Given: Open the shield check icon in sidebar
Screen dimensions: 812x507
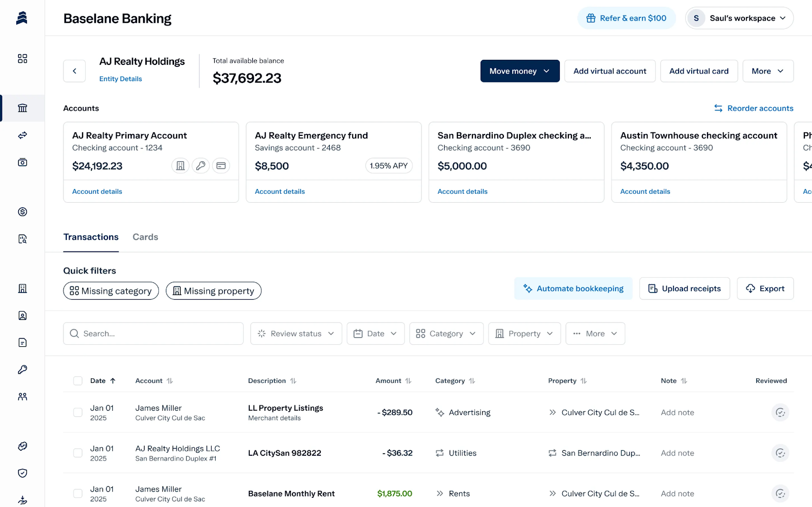Looking at the screenshot, I should click(22, 473).
